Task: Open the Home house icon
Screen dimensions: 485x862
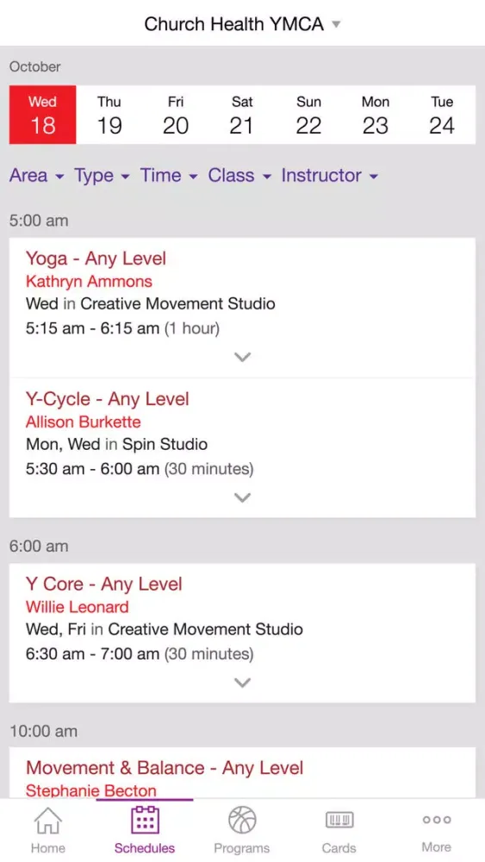Action: [47, 821]
